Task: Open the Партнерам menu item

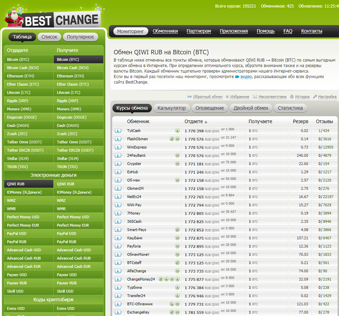Action: point(199,31)
